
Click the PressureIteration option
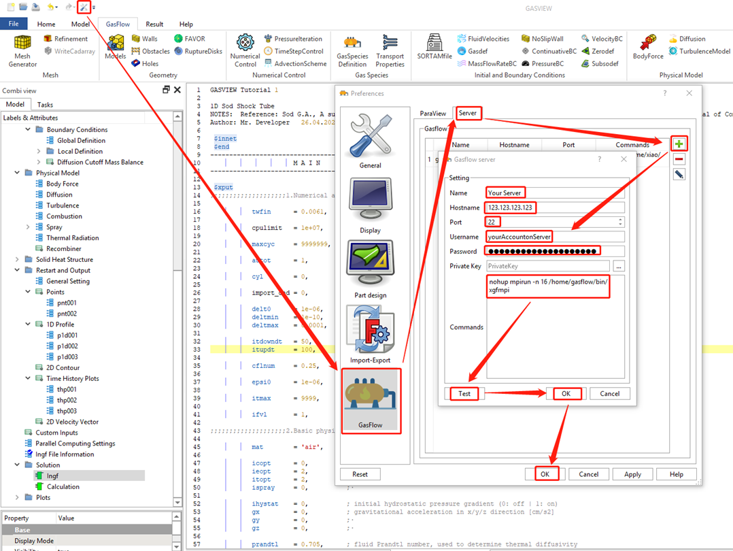(x=293, y=39)
